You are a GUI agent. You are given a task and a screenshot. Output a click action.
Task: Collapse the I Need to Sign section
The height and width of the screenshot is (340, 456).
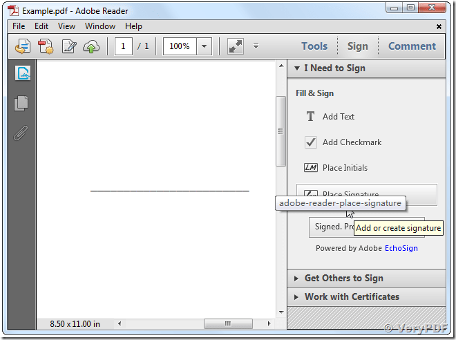(297, 68)
